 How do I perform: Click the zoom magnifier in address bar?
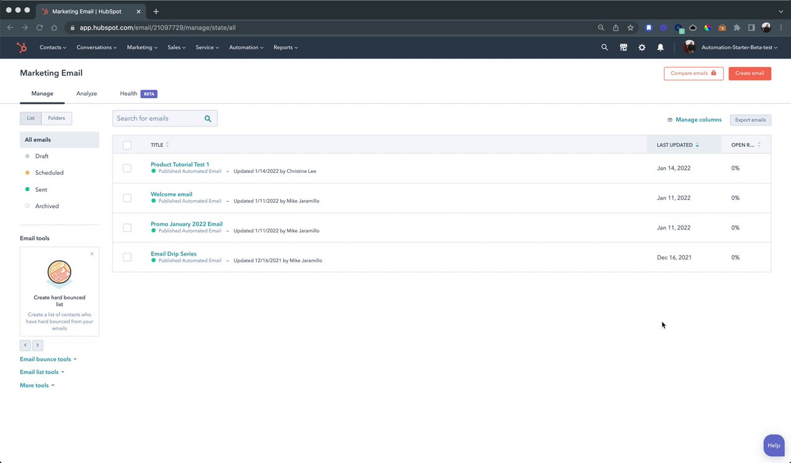[x=601, y=28]
